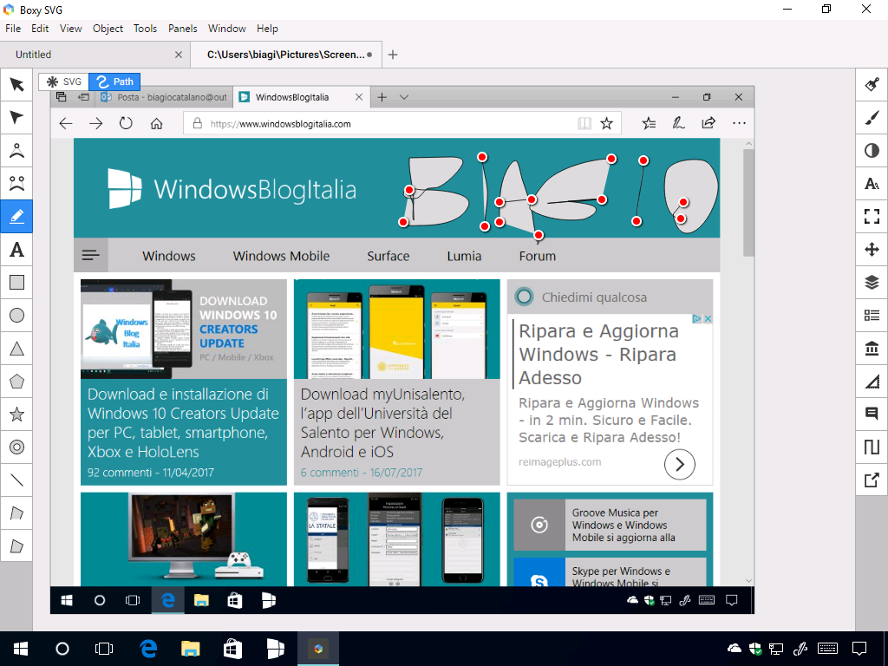Viewport: 888px width, 666px height.
Task: Select the SVG breadcrumb element
Action: point(64,82)
